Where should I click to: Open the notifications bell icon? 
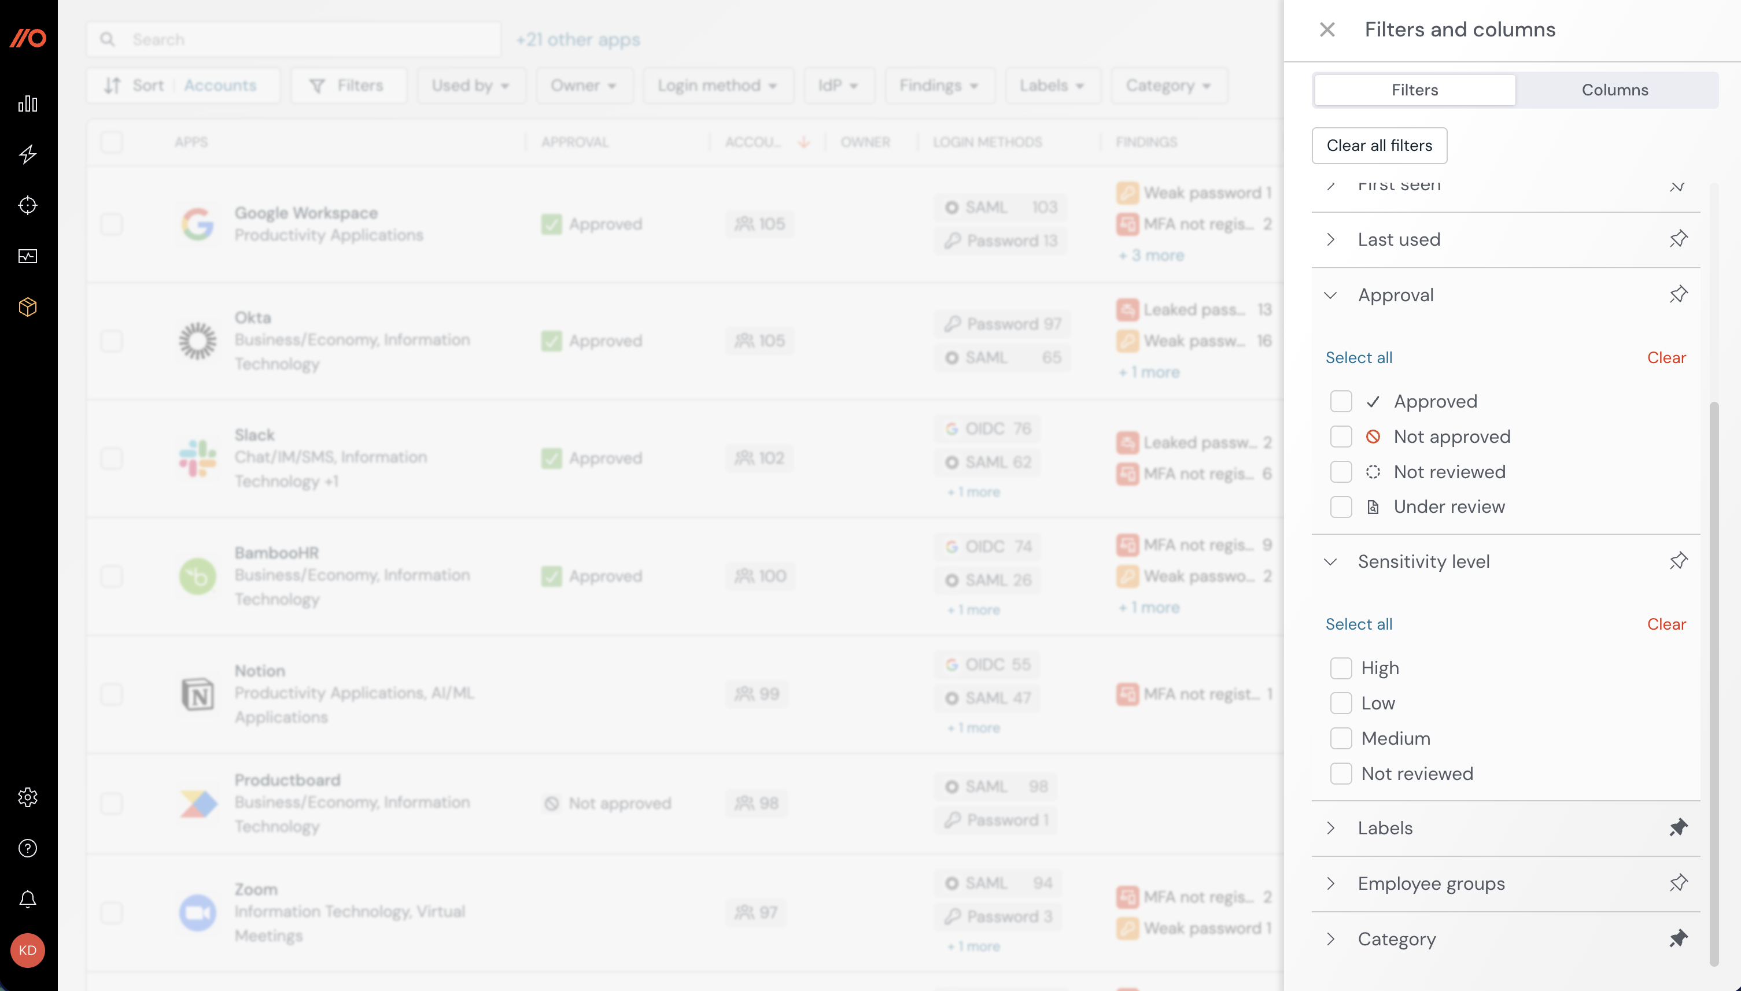click(28, 899)
